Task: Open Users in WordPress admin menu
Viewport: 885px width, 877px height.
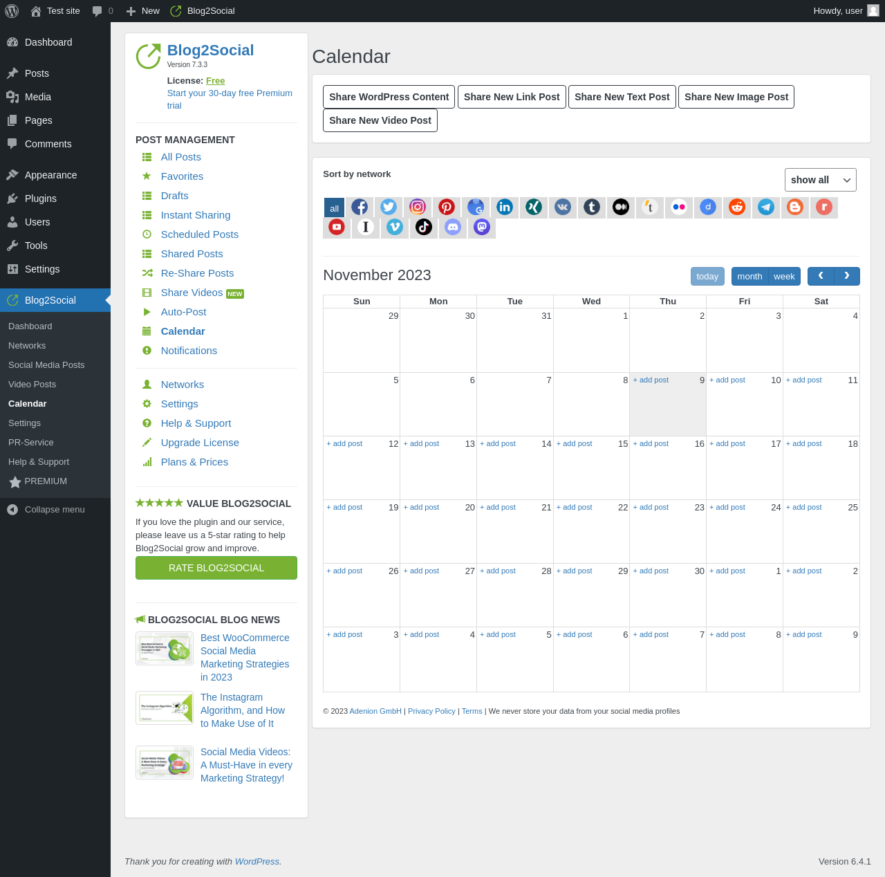Action: tap(55, 222)
